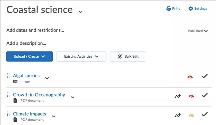Click the orange gauge icon for Climate impacts
This screenshot has width=216, height=125.
click(191, 115)
